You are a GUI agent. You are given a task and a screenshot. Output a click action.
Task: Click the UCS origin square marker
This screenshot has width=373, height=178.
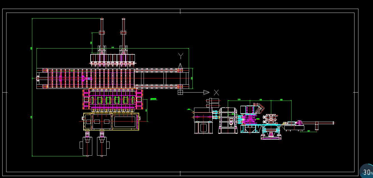point(180,92)
